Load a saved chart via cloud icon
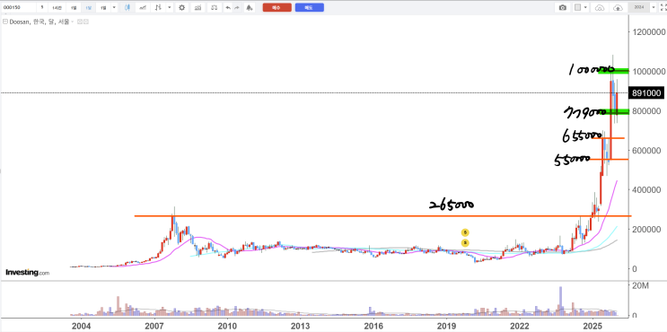 click(600, 8)
